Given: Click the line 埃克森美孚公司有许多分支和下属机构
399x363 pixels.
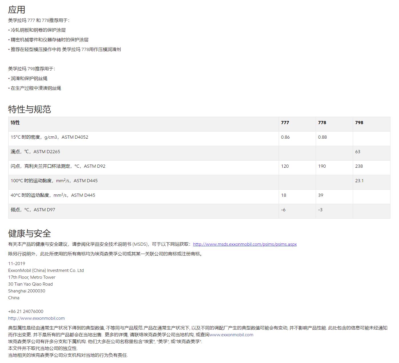Looking at the screenshot, I should (x=105, y=341).
